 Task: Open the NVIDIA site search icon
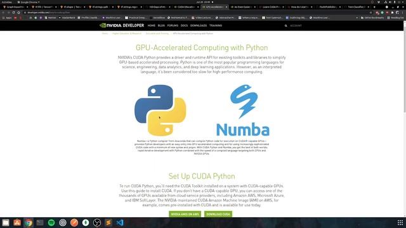point(286,25)
